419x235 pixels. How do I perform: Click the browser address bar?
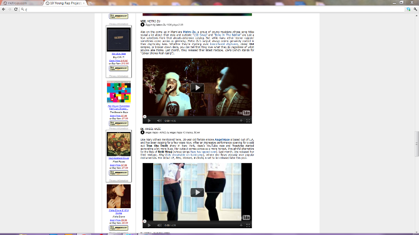coord(213,9)
